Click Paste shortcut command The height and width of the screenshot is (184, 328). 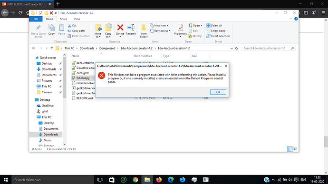point(78,36)
